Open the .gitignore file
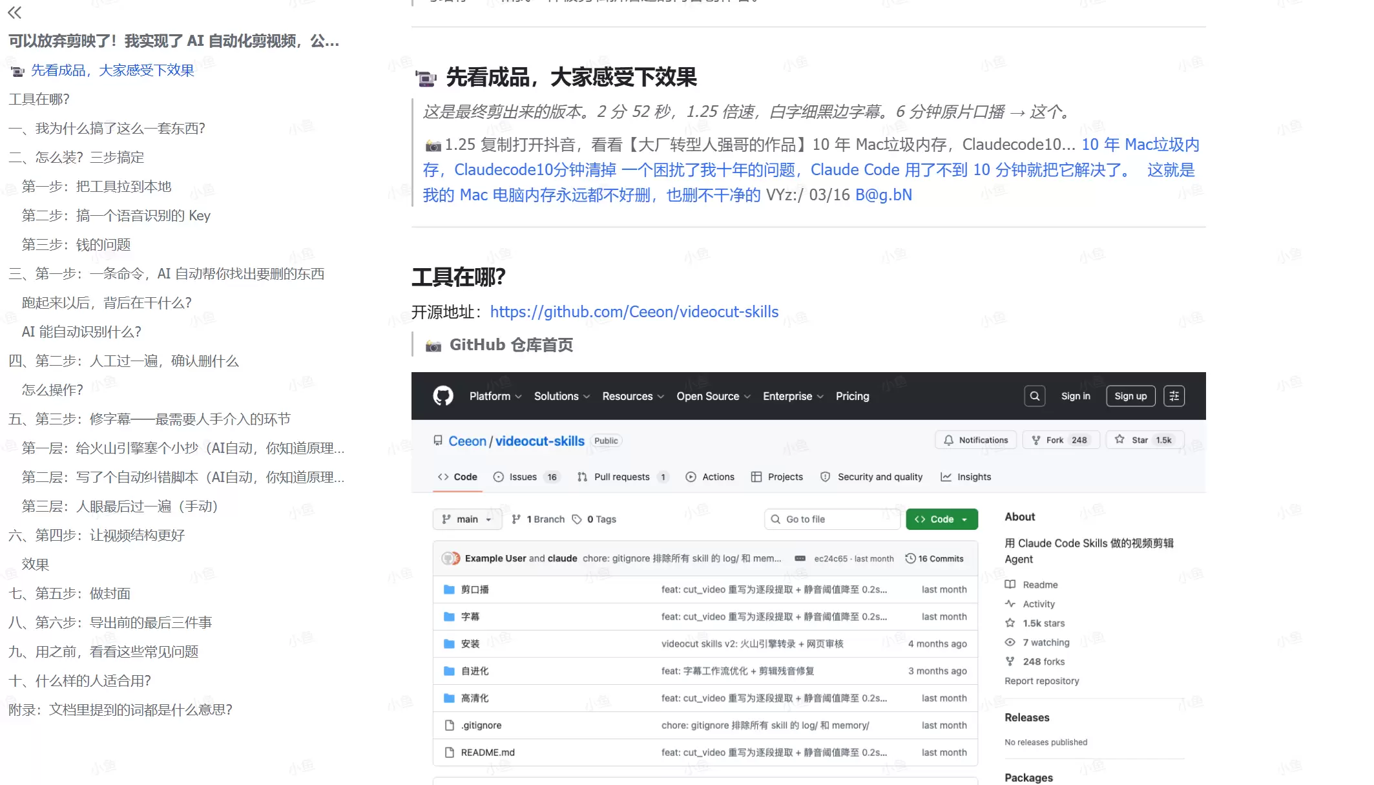The height and width of the screenshot is (785, 1374). pyautogui.click(x=481, y=725)
